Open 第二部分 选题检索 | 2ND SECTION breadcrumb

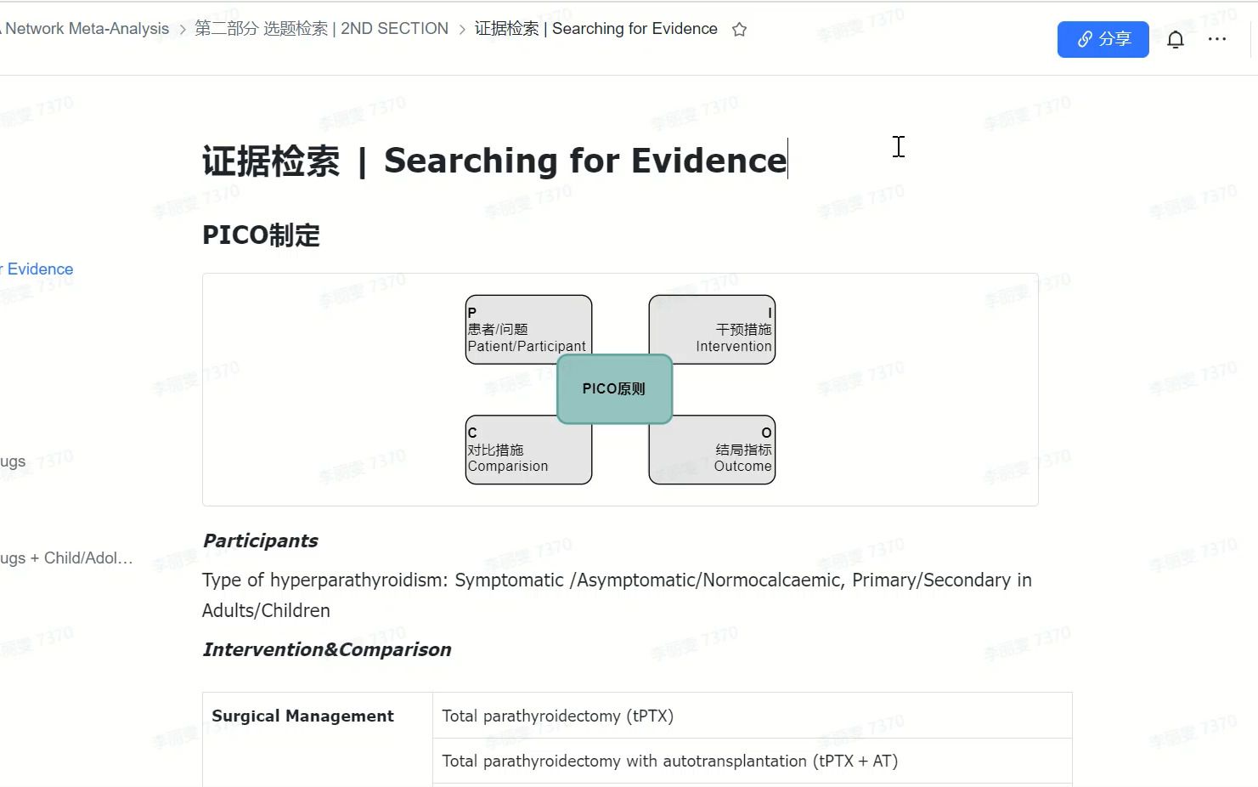pos(321,29)
